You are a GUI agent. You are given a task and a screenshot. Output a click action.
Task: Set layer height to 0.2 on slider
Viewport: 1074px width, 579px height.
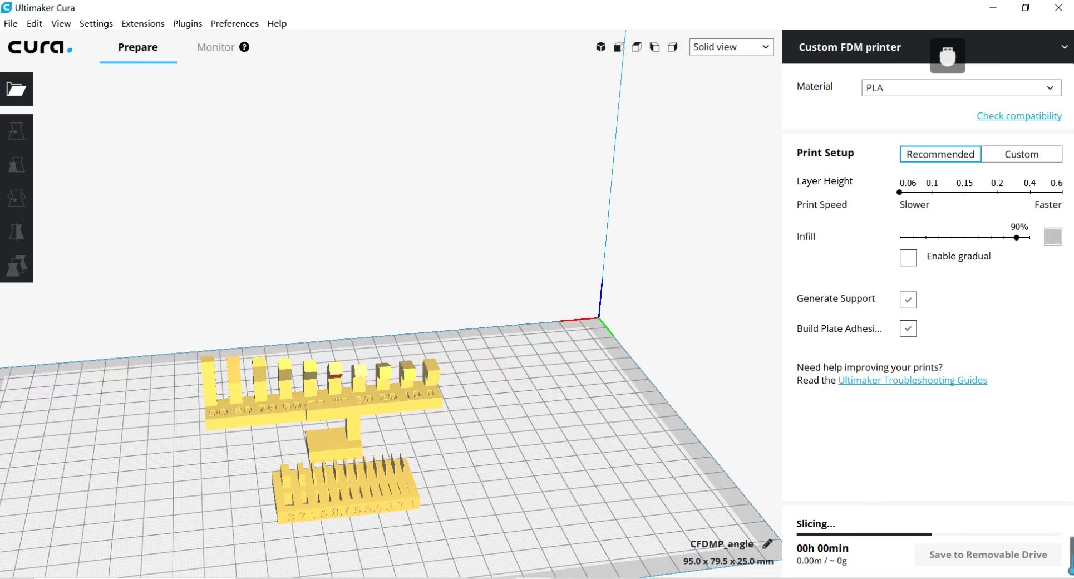(997, 192)
